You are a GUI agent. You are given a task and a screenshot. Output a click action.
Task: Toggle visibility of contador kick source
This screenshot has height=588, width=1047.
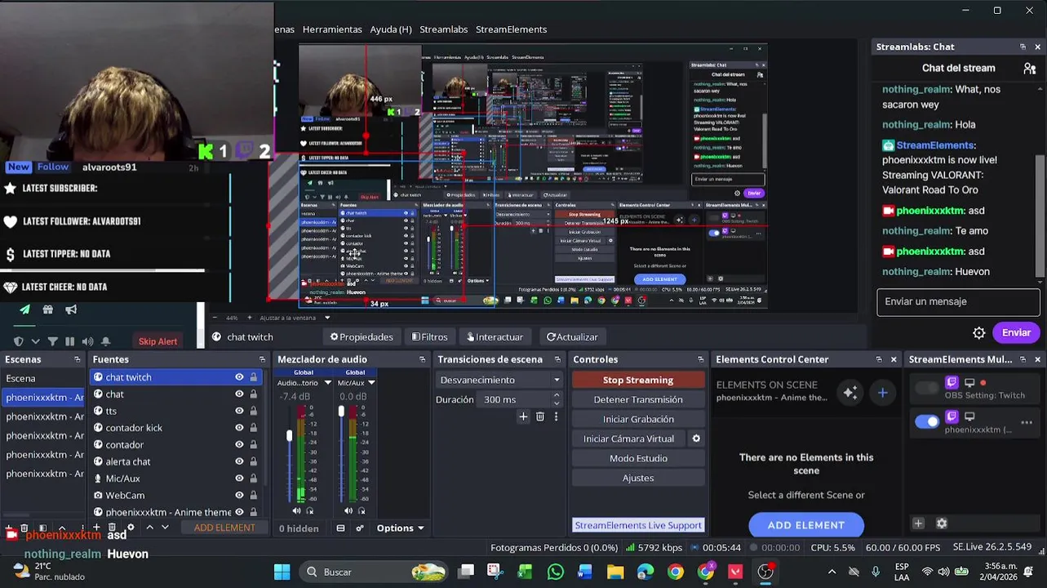pyautogui.click(x=239, y=428)
